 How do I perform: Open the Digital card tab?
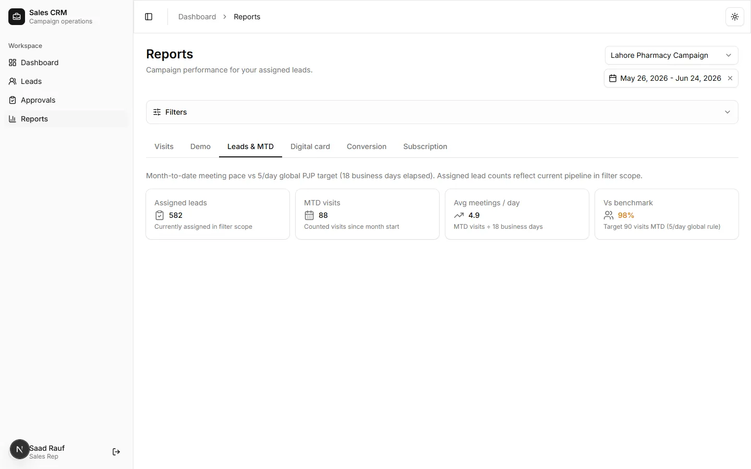(310, 146)
